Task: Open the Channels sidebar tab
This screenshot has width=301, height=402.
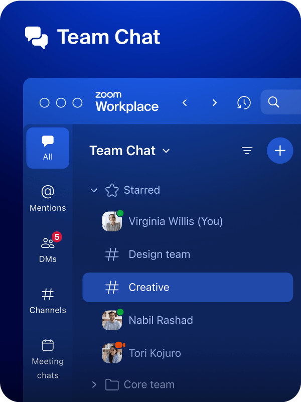Action: point(48,301)
